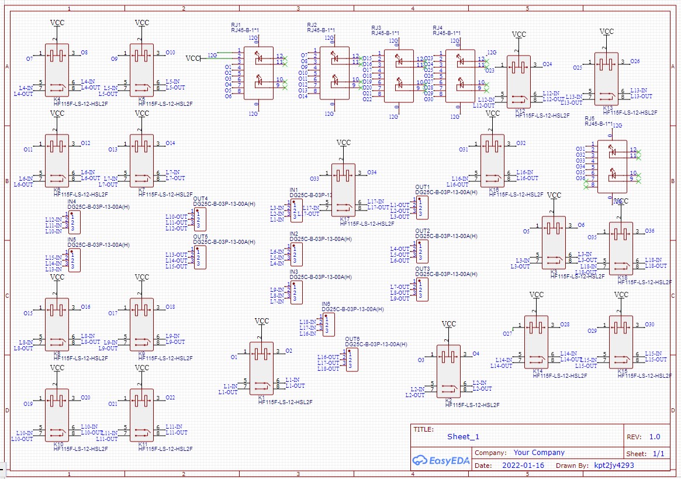Select the RJ2 RJ45 connector symbol
681x479 pixels.
pyautogui.click(x=334, y=73)
